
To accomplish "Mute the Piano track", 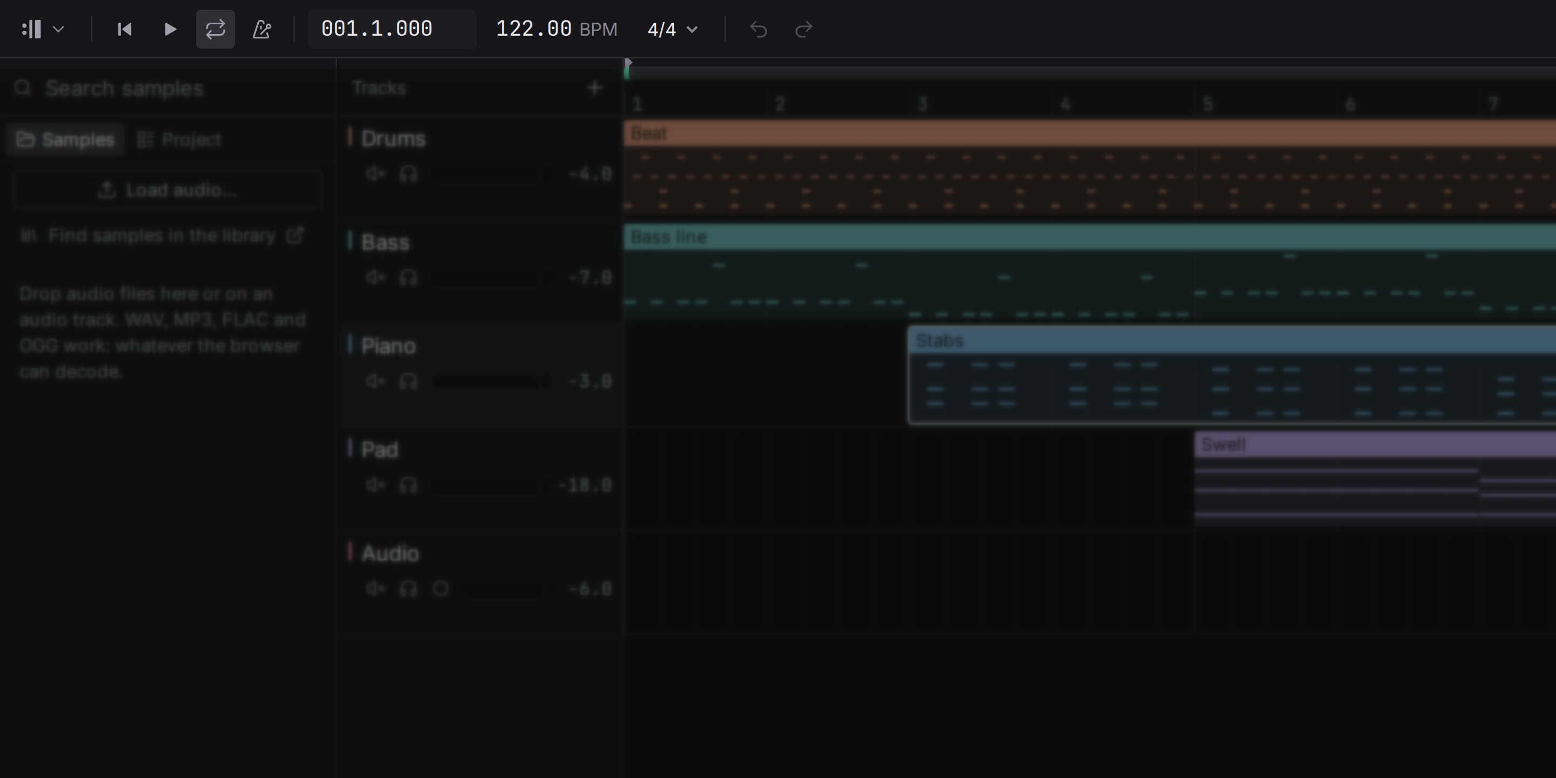I will pyautogui.click(x=375, y=381).
